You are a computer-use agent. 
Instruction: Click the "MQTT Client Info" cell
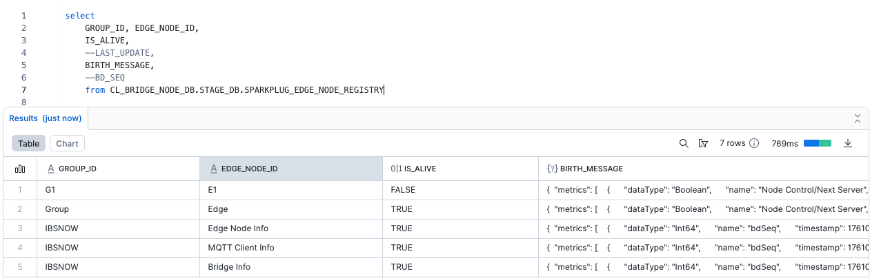241,247
